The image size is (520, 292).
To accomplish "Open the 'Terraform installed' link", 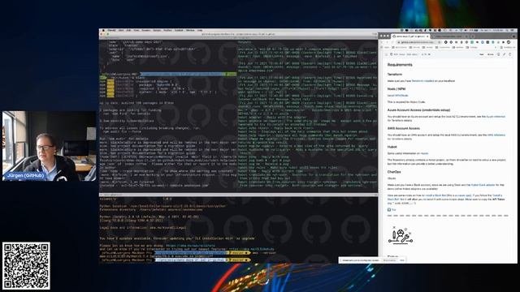I will click(422, 81).
